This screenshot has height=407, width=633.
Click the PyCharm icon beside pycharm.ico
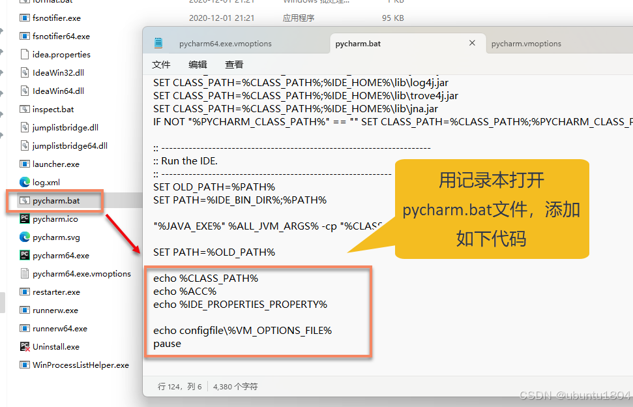25,219
